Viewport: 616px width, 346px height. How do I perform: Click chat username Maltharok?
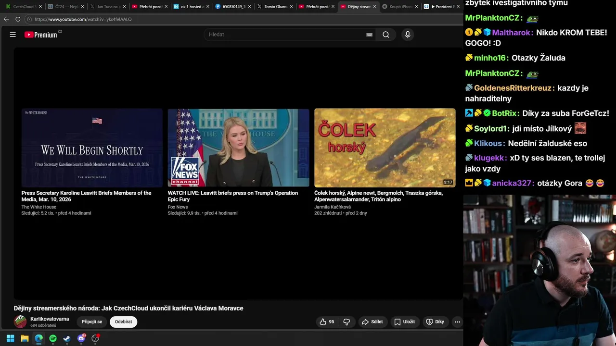511,33
